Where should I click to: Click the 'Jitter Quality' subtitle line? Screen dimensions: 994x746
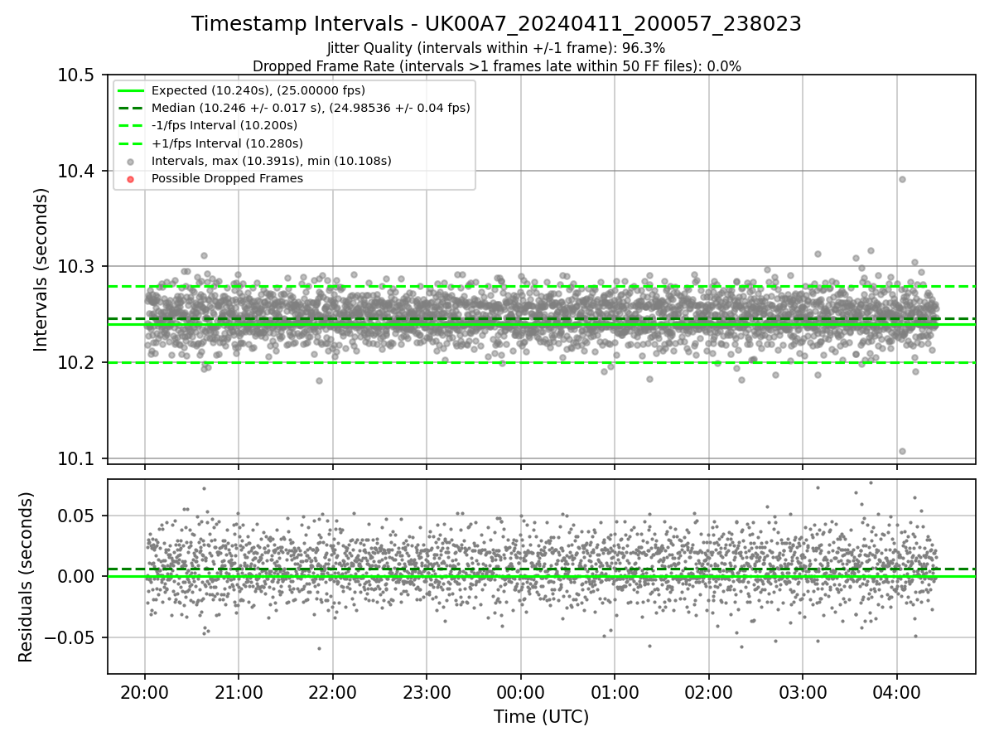496,48
